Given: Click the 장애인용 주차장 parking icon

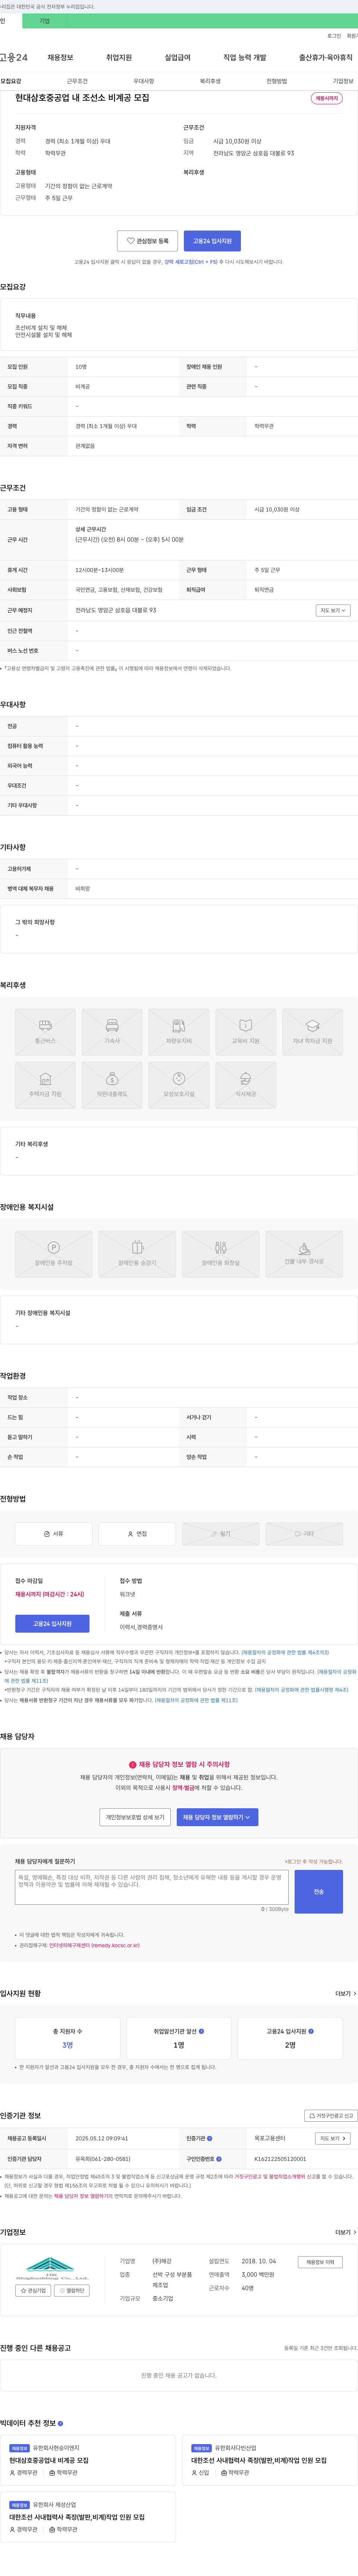Looking at the screenshot, I should (54, 1254).
